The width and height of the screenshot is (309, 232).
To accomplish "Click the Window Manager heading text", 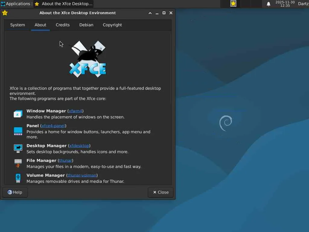I will coord(46,111).
